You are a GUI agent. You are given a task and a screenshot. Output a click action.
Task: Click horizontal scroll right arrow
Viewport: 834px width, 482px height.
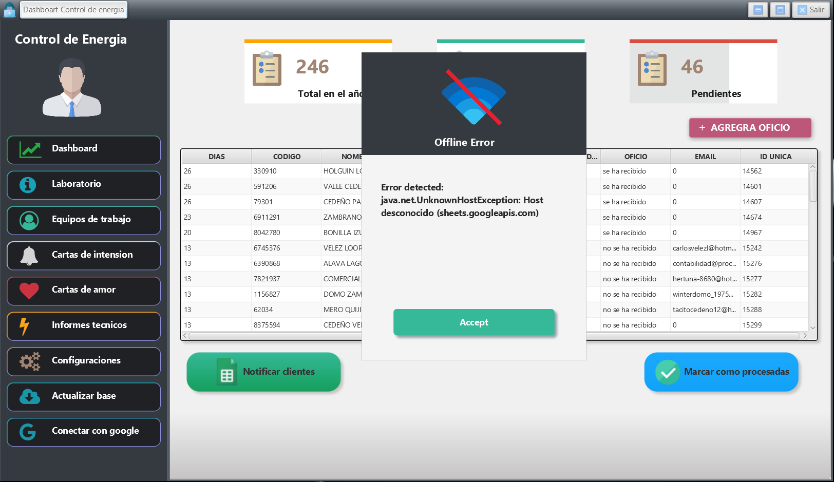(805, 336)
